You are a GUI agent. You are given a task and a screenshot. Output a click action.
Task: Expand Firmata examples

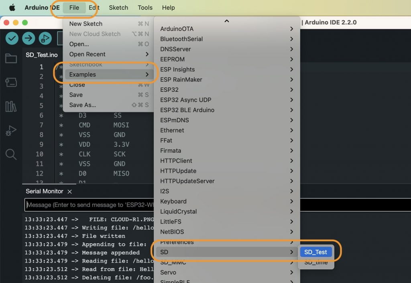[227, 151]
